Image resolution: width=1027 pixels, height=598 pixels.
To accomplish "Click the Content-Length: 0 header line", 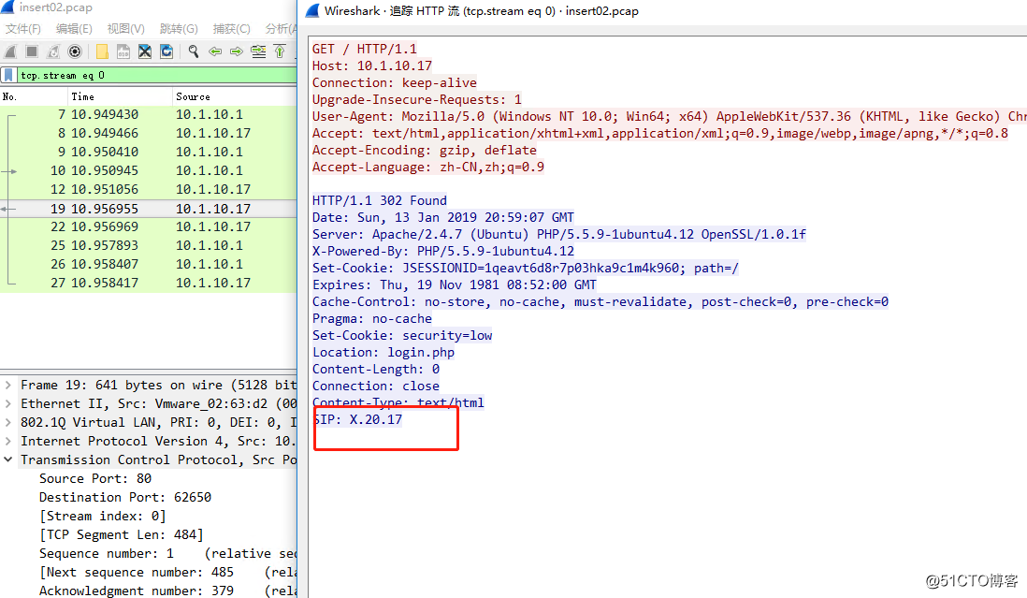I will (x=376, y=370).
